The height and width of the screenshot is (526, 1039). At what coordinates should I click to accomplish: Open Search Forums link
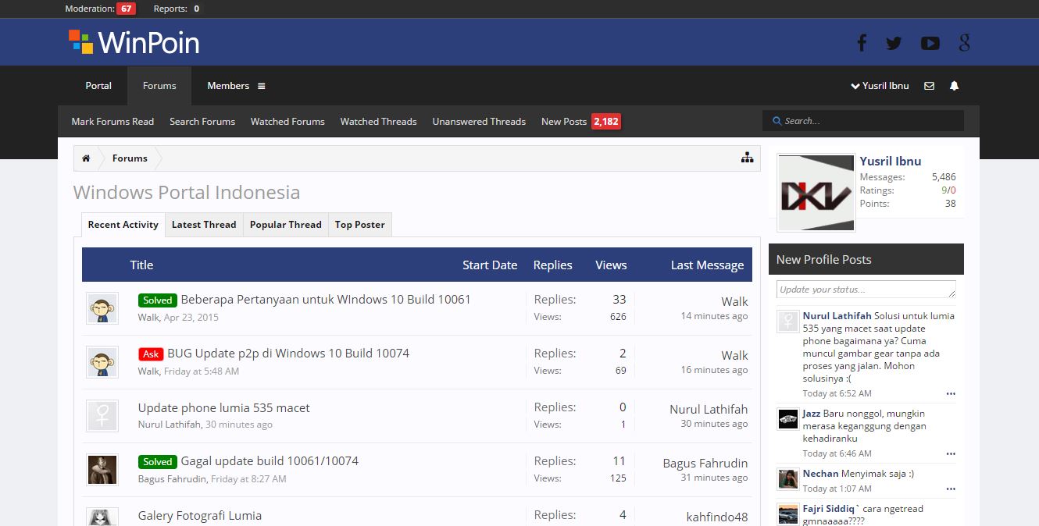(202, 121)
